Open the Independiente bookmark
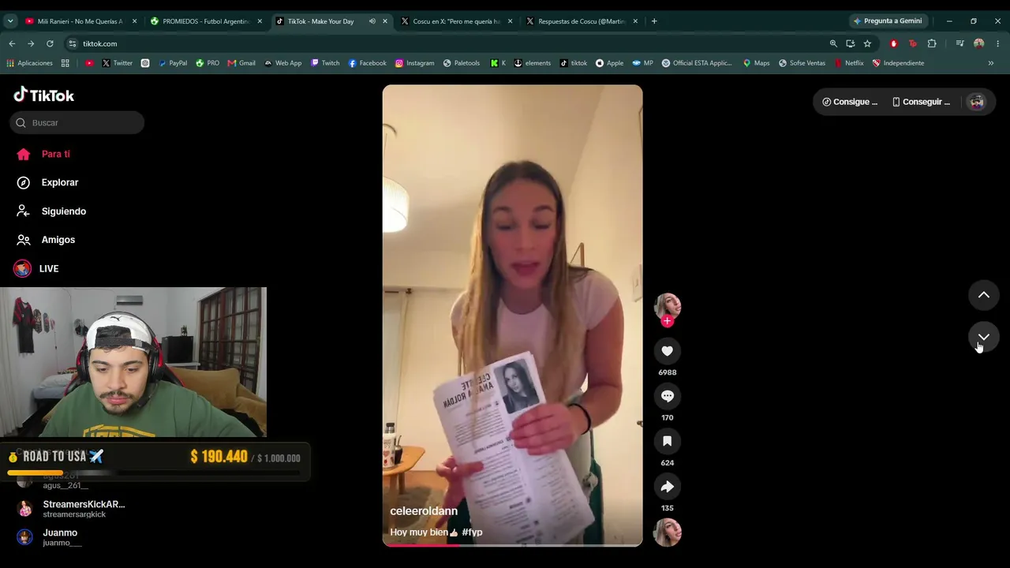This screenshot has width=1010, height=568. pos(898,63)
